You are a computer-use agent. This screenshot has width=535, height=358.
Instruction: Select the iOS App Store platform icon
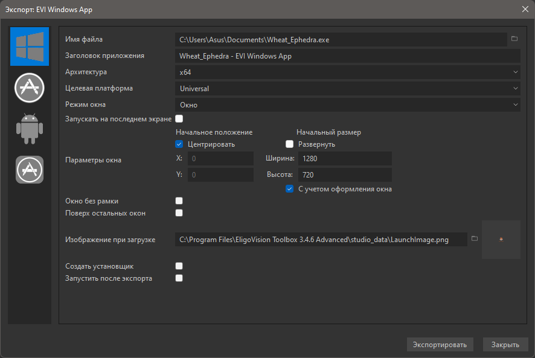coord(30,169)
